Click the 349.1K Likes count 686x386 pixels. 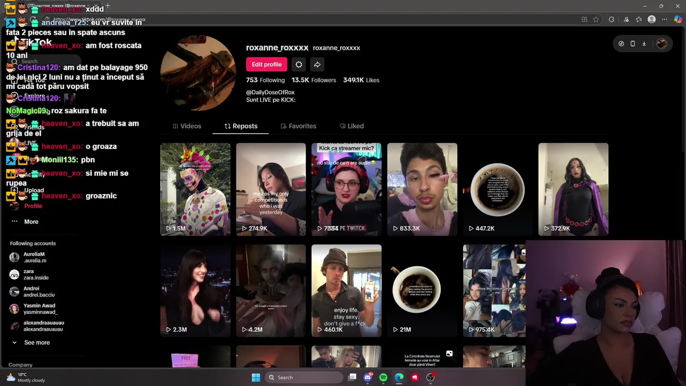[x=361, y=80]
